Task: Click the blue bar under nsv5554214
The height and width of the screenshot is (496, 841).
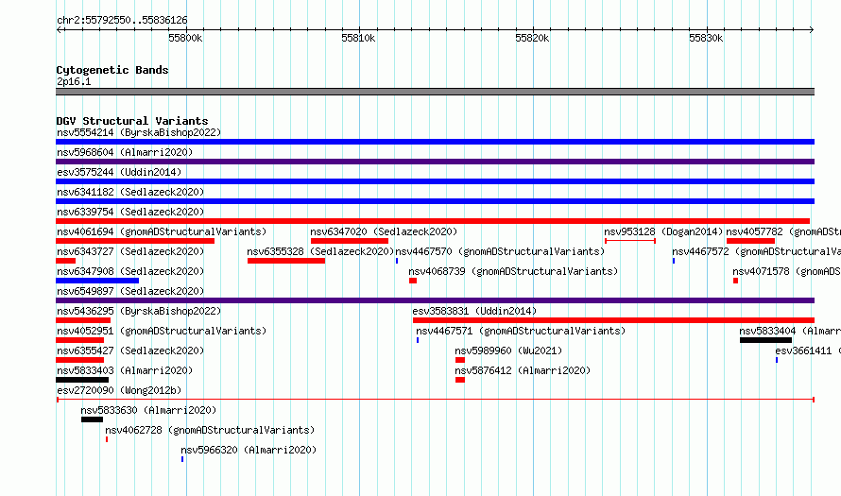Action: tap(435, 142)
